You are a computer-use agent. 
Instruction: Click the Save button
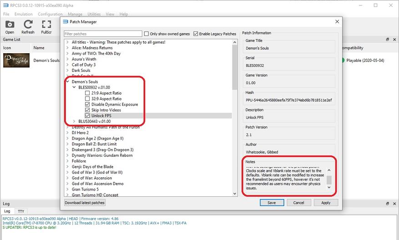pos(272,203)
